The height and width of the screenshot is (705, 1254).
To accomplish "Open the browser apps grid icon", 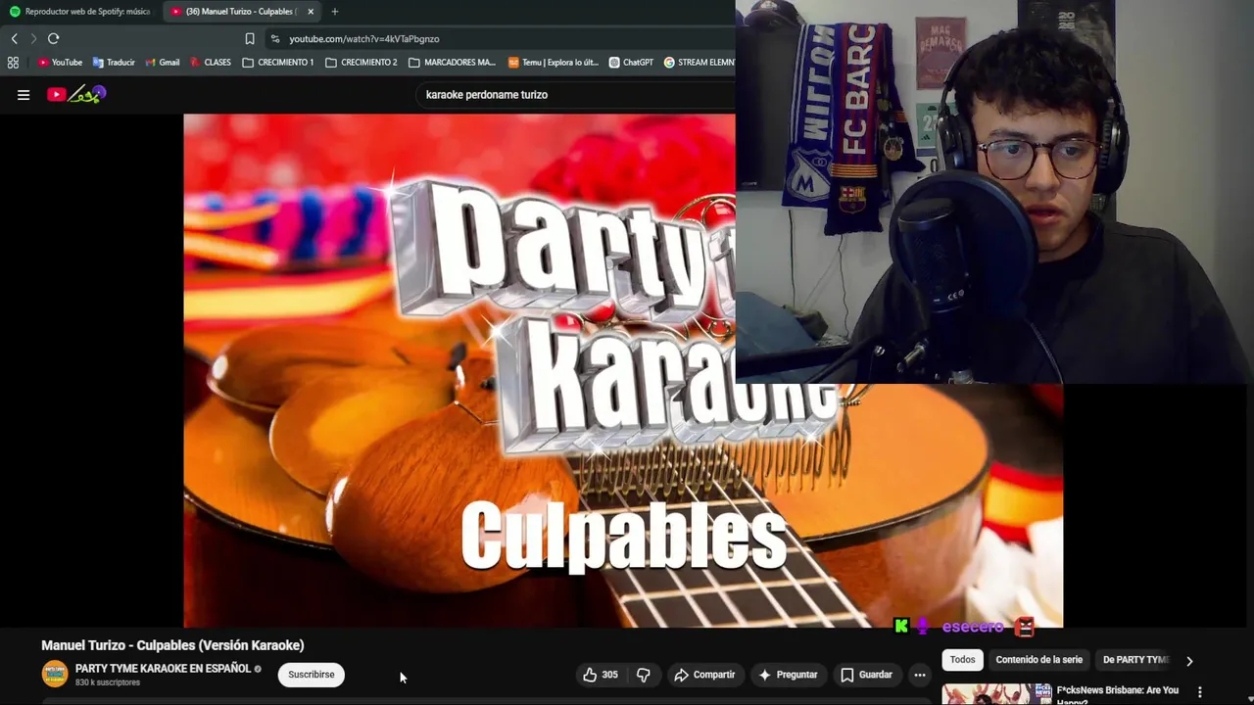I will (13, 62).
